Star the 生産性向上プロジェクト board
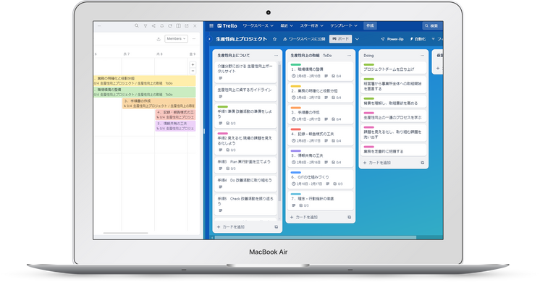This screenshot has width=540, height=282. point(274,39)
